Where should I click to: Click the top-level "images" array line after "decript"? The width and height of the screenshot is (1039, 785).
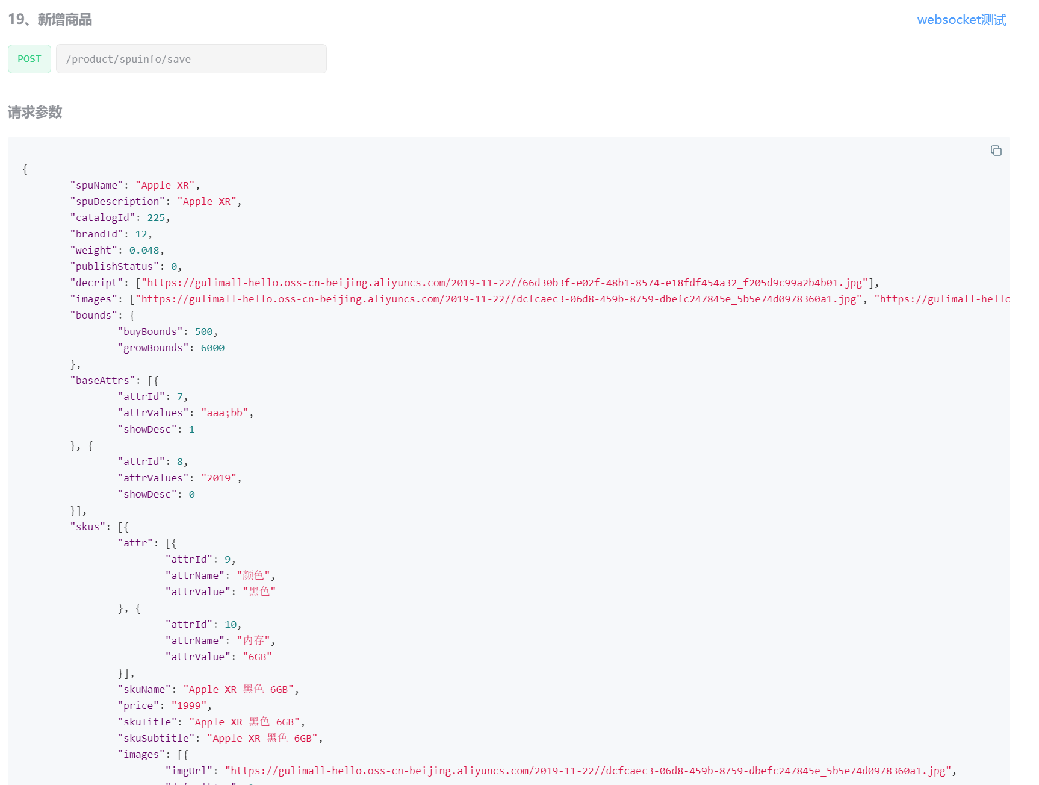tap(540, 299)
